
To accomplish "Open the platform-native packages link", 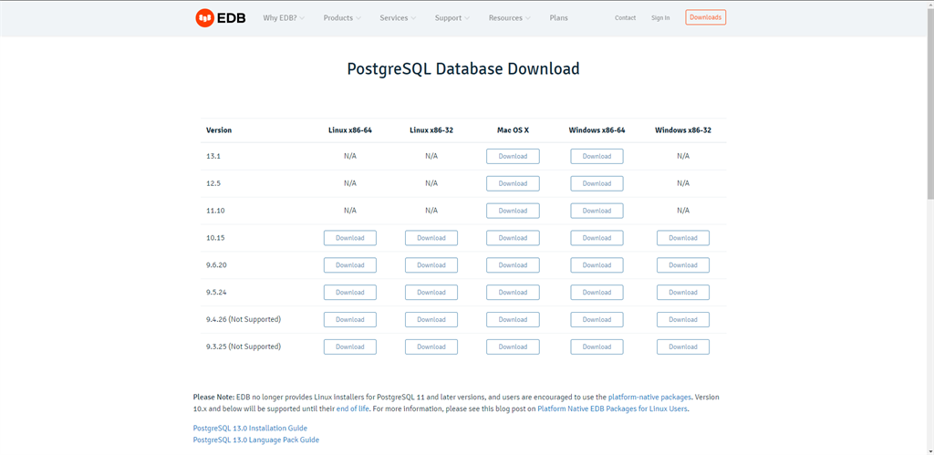I will 649,398.
